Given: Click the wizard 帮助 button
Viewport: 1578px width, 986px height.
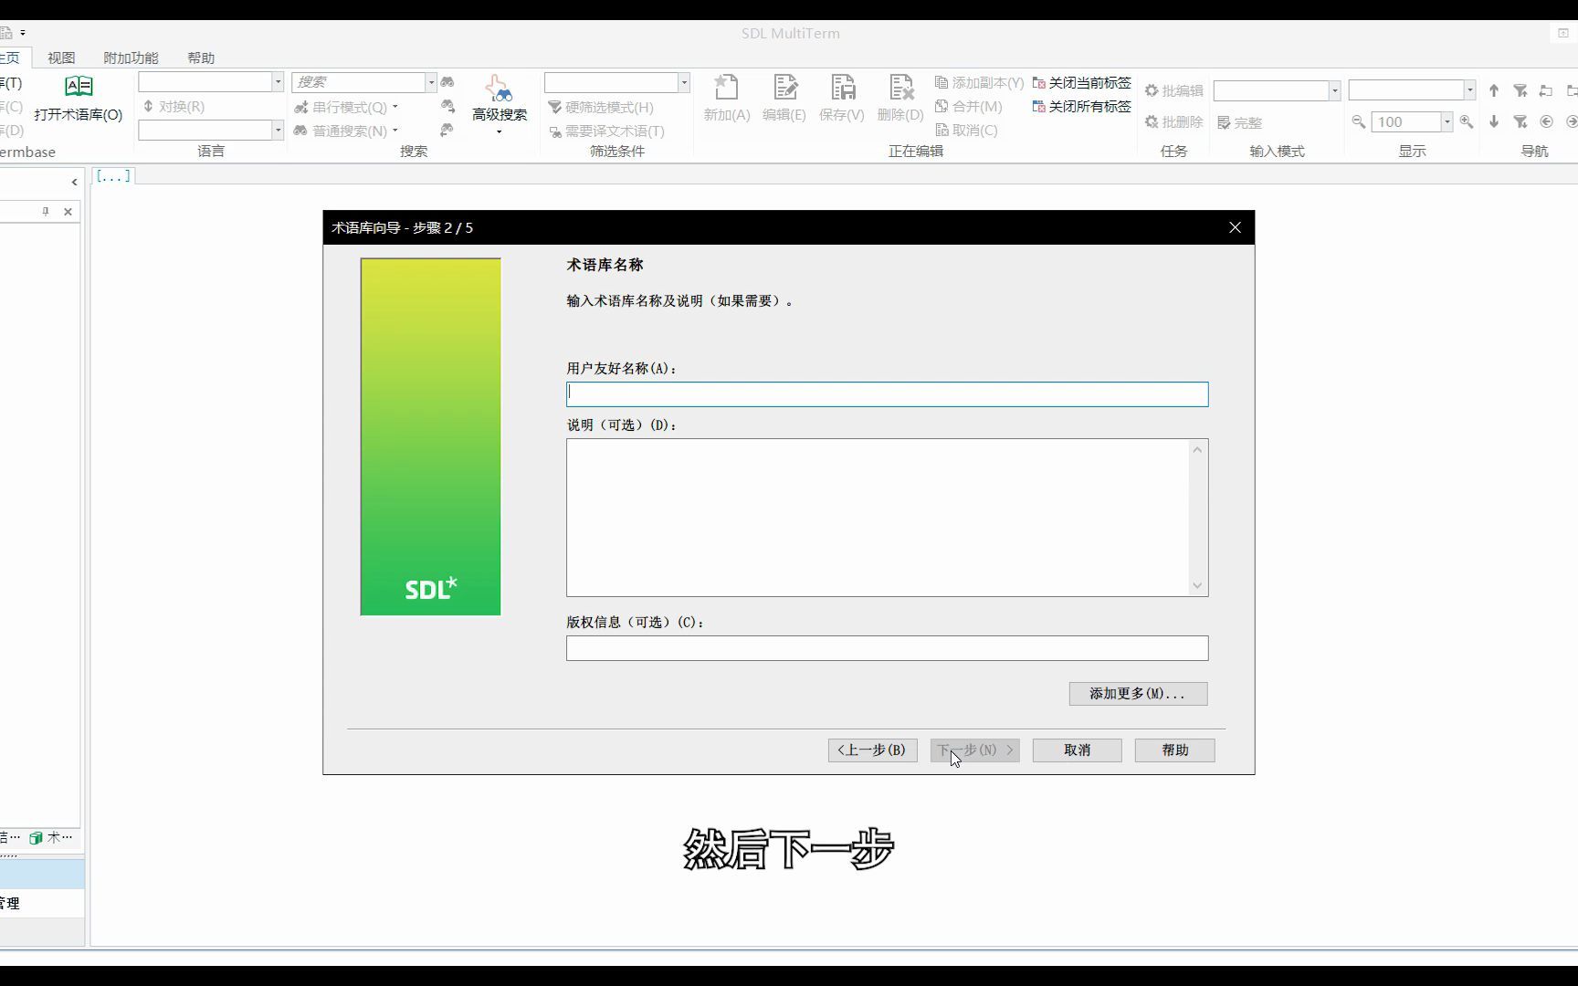Looking at the screenshot, I should 1174,750.
